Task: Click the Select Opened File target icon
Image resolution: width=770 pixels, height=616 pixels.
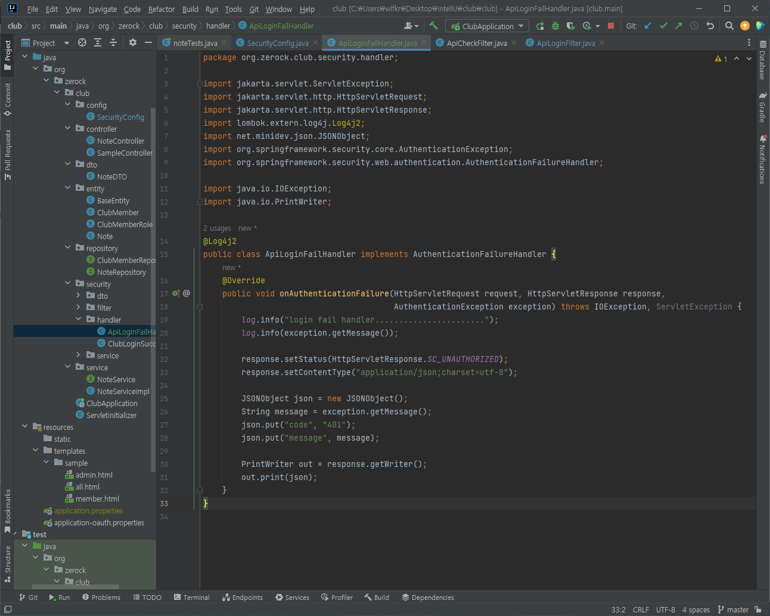Action: [82, 42]
